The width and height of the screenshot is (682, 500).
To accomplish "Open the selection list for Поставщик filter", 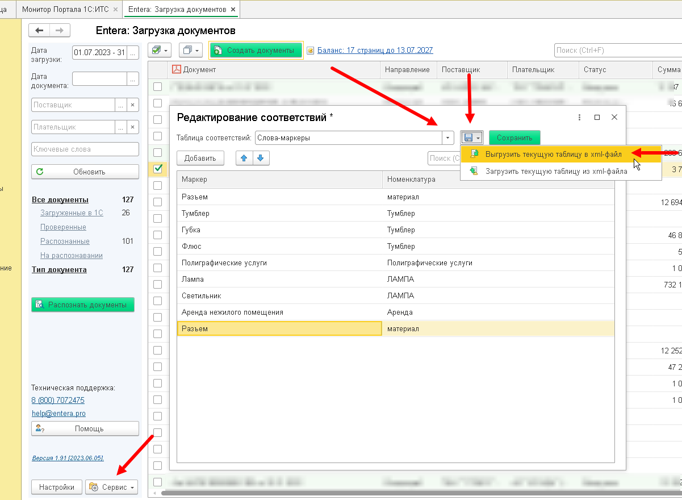I will (120, 105).
